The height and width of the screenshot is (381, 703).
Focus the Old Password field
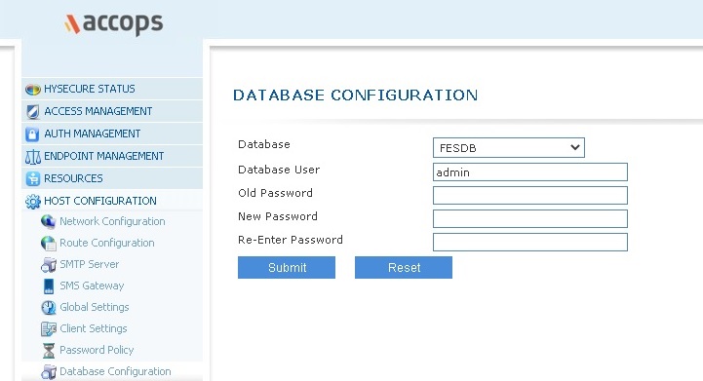(530, 196)
